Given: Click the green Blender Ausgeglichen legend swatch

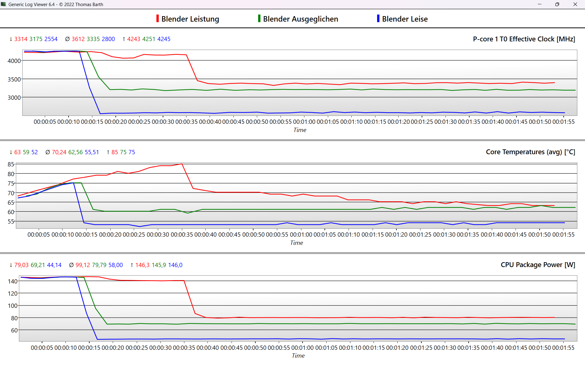Looking at the screenshot, I should coord(259,19).
